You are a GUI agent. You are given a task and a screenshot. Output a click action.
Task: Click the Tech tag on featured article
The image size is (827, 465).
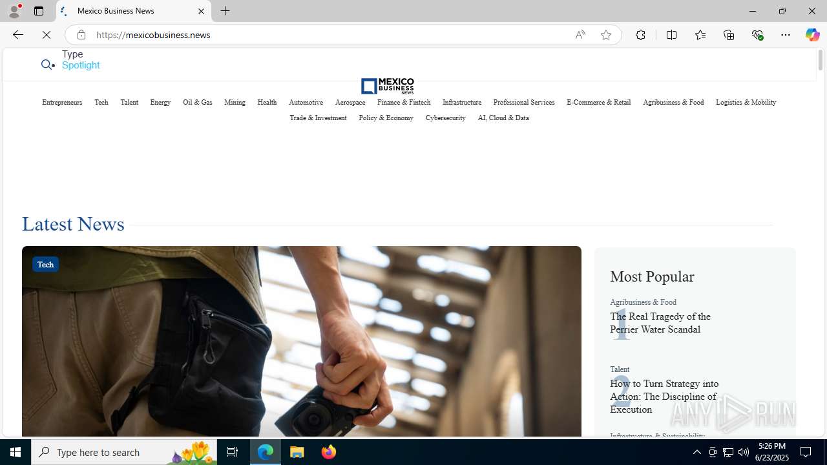[x=45, y=264]
